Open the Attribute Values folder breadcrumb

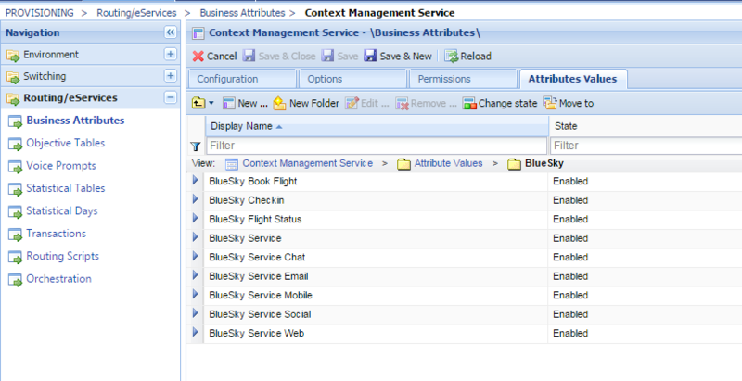[449, 163]
